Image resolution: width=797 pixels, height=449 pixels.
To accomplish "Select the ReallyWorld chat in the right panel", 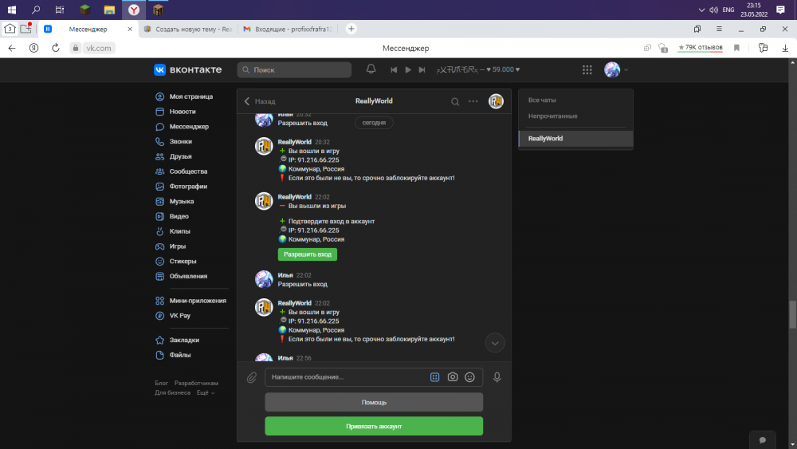I will click(x=575, y=138).
